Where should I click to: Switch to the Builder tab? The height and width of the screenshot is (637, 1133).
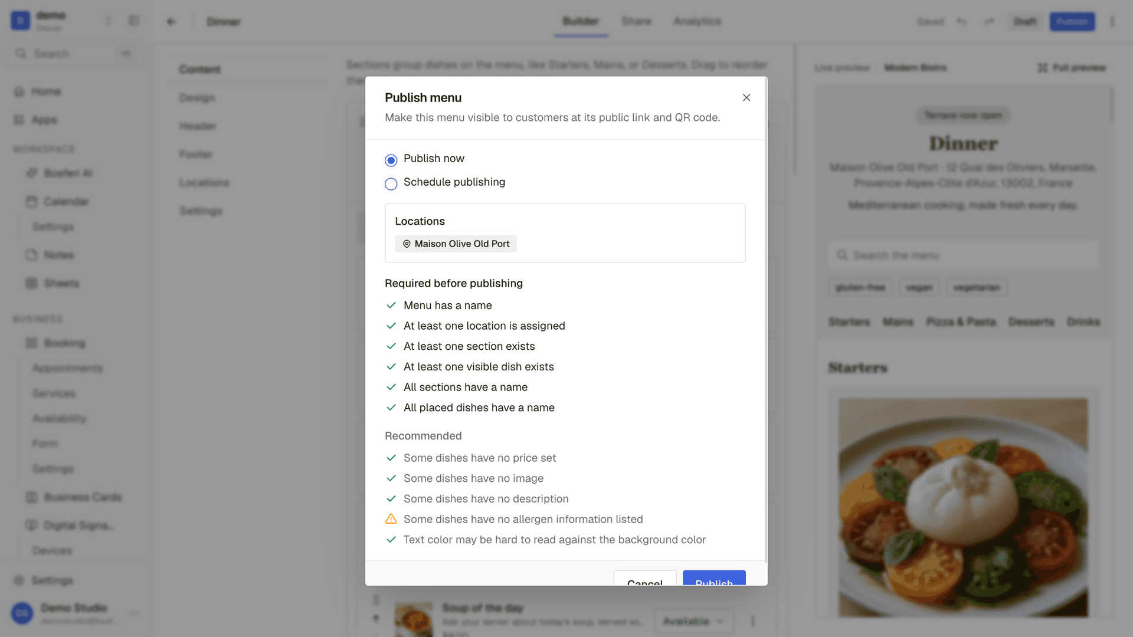[581, 21]
